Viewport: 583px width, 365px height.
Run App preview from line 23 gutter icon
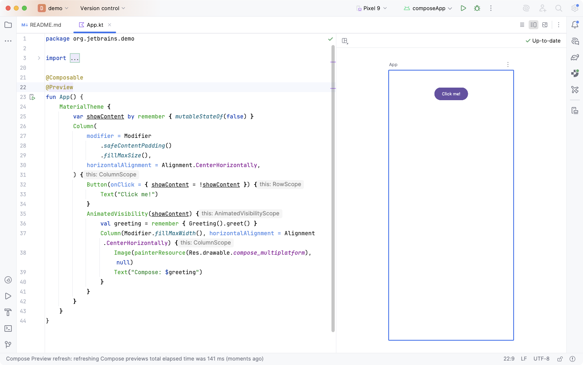pos(33,97)
